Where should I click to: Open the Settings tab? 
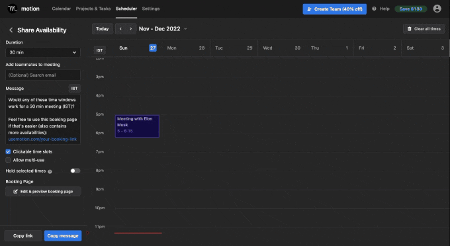point(151,9)
